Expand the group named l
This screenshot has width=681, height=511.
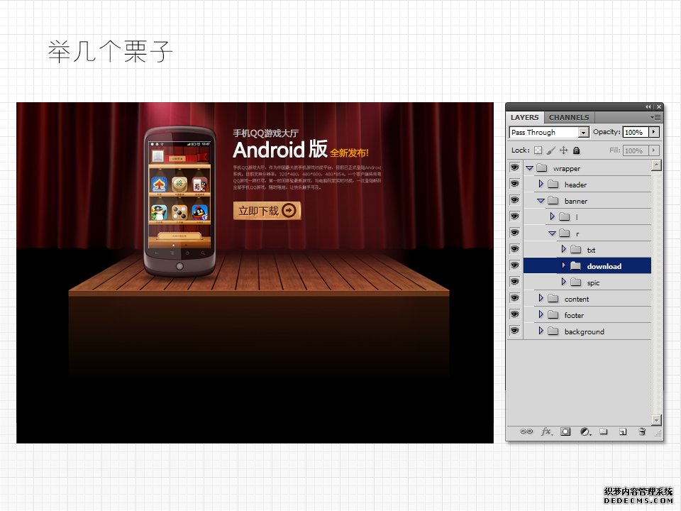tap(552, 216)
